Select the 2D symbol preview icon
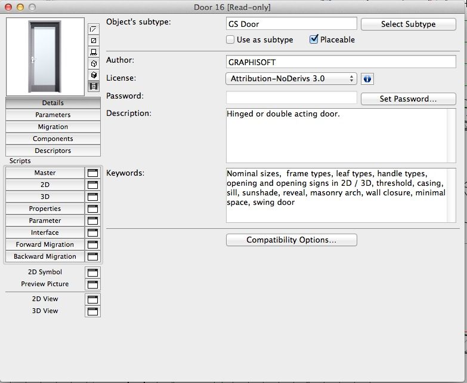 tap(94, 29)
